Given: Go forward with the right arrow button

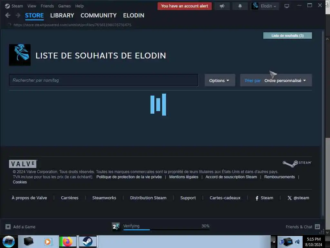Looking at the screenshot, I should [x=18, y=15].
